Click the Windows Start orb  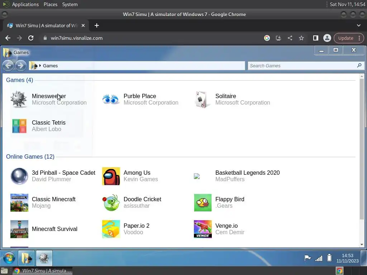pos(9,258)
